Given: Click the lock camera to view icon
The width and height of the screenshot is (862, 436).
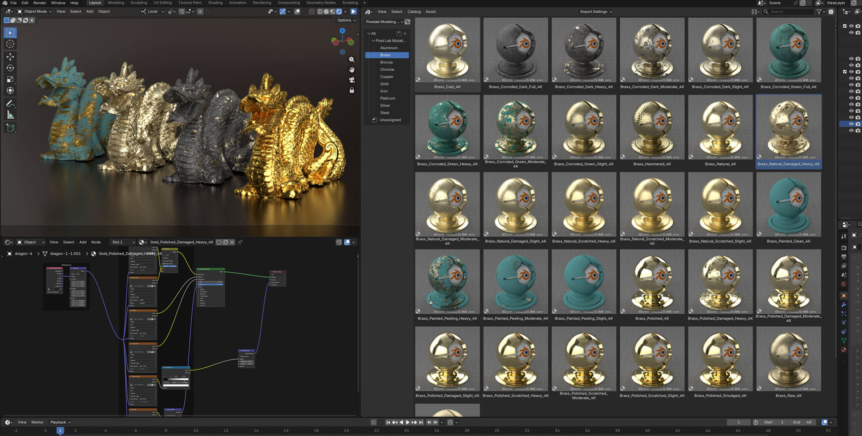Looking at the screenshot, I should click(352, 91).
